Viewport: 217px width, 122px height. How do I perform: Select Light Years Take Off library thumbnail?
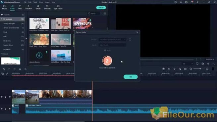(x=61, y=39)
